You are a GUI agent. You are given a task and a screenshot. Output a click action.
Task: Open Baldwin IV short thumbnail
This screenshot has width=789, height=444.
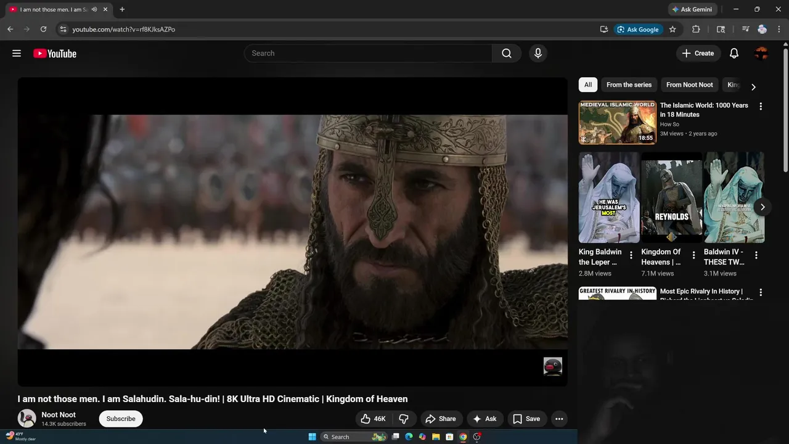tap(734, 197)
